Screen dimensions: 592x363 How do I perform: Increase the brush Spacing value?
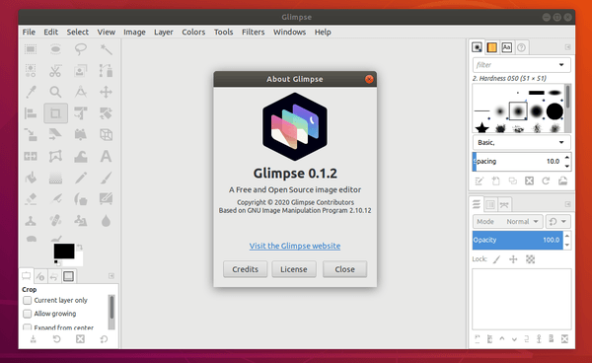coord(567,158)
